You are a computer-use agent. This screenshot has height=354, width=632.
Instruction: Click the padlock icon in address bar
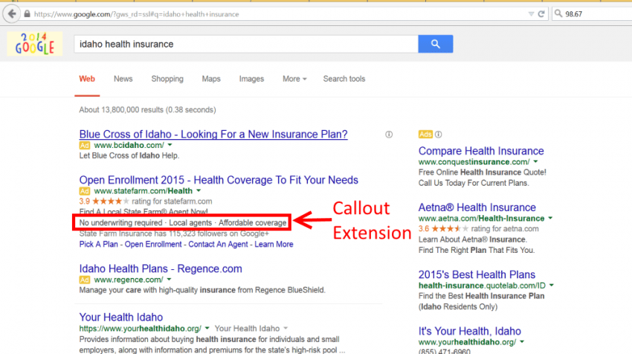(x=27, y=14)
